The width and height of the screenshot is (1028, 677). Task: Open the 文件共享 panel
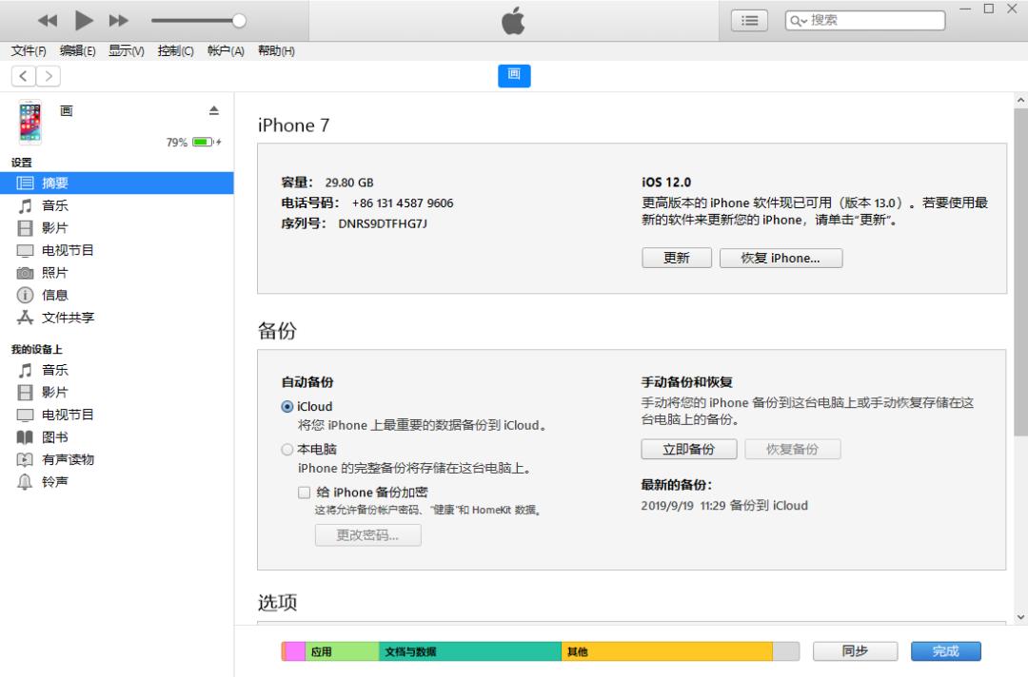[67, 317]
